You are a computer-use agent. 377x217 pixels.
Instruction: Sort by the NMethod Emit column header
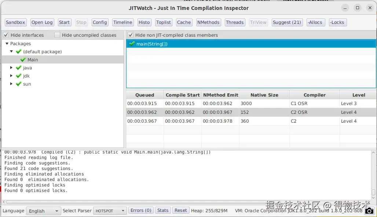pyautogui.click(x=220, y=95)
